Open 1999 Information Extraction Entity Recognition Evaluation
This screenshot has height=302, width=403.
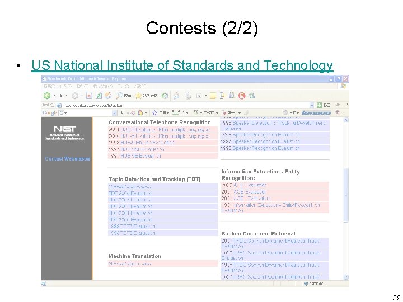tap(271, 207)
